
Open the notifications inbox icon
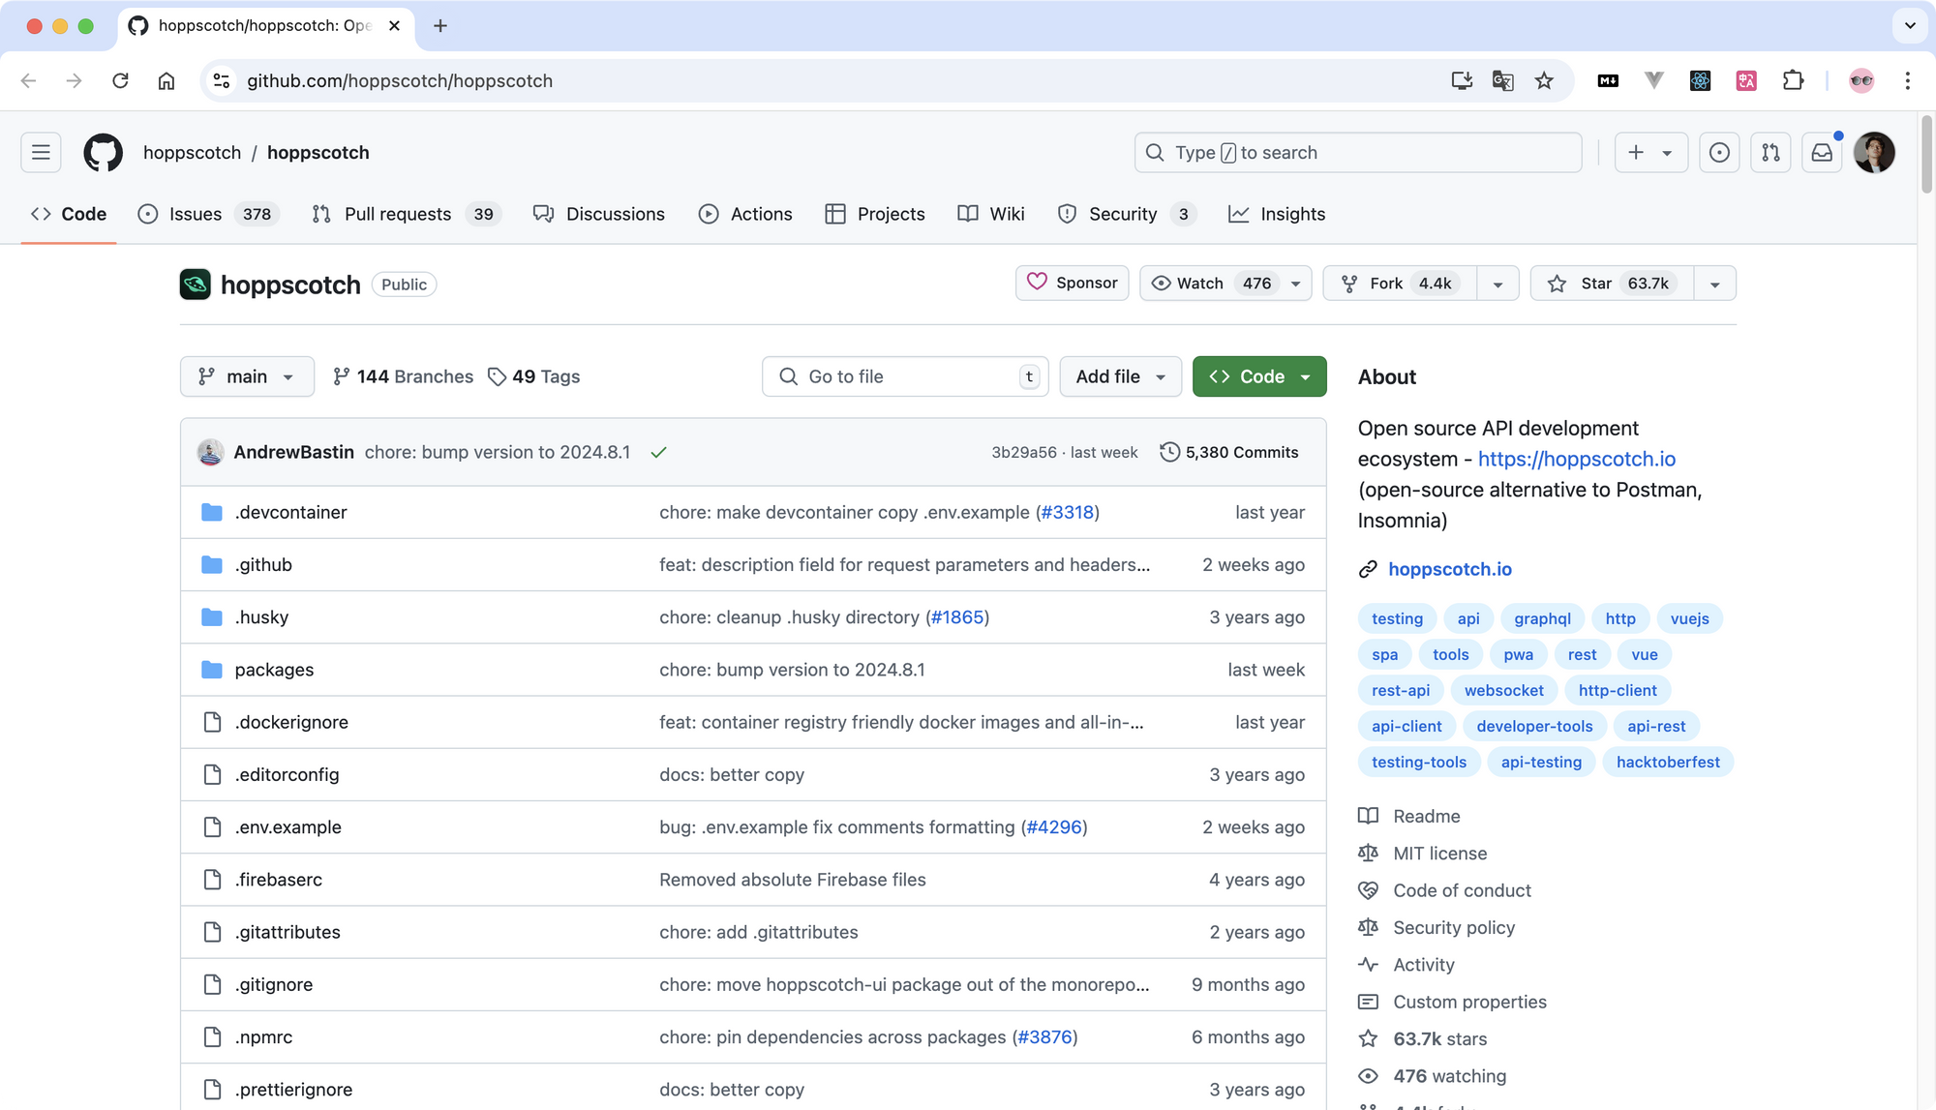(x=1822, y=153)
